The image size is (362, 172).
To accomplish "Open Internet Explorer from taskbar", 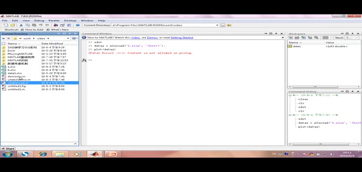I will pyautogui.click(x=43, y=154).
